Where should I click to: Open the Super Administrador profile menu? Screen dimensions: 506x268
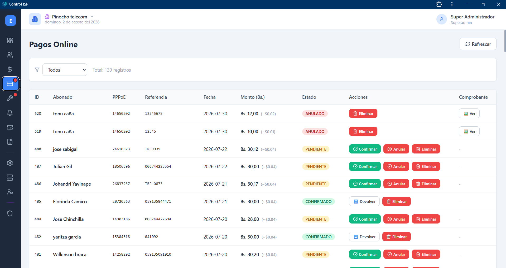point(465,19)
